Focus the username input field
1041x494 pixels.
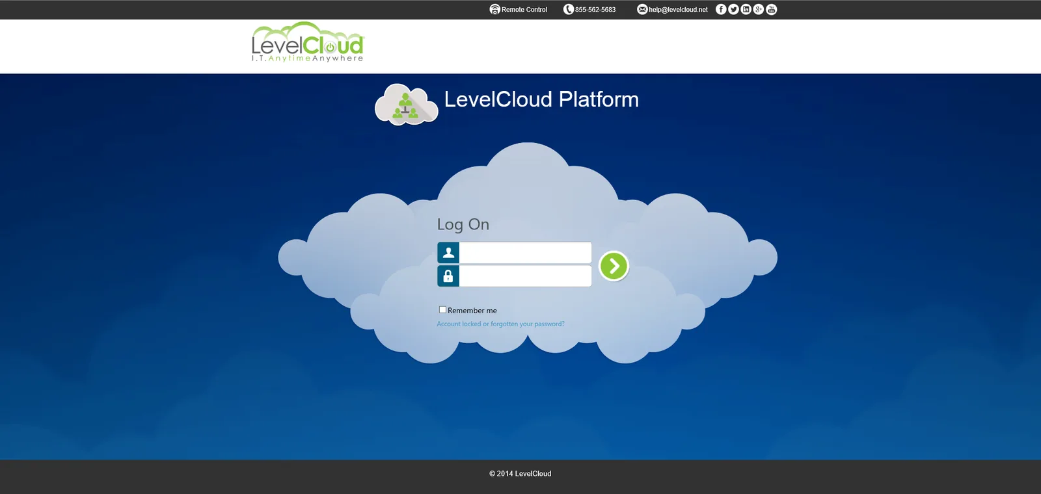coord(525,253)
